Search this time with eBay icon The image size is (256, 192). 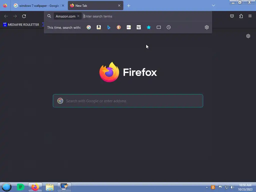tap(129, 27)
